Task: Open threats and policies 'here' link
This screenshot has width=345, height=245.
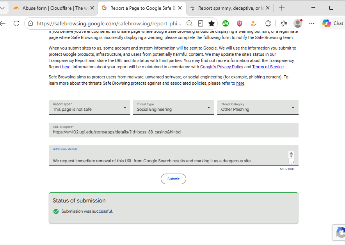Action: coord(240,83)
